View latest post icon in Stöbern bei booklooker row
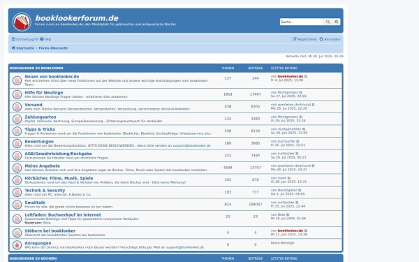 tap(306, 231)
